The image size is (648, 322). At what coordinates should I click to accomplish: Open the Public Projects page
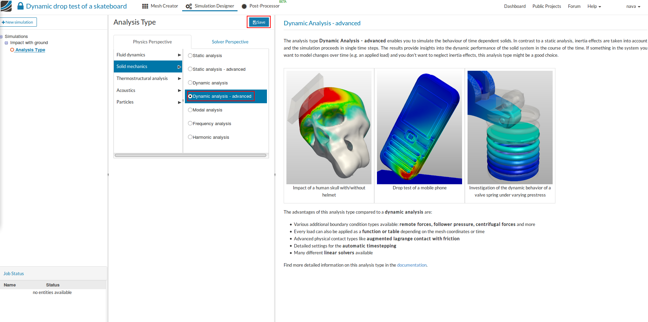click(x=546, y=6)
